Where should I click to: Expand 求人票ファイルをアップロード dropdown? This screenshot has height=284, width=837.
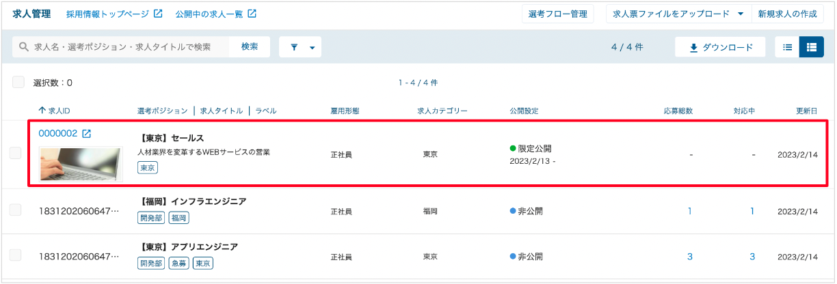741,14
